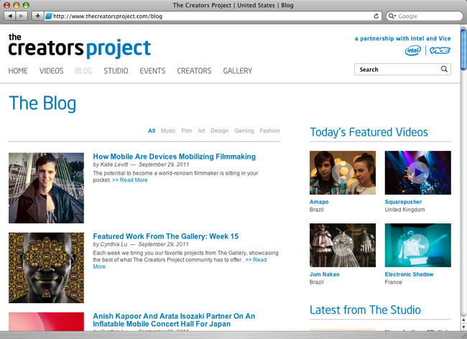This screenshot has height=339, width=467.
Task: Filter blog posts by Film
Action: click(x=187, y=131)
